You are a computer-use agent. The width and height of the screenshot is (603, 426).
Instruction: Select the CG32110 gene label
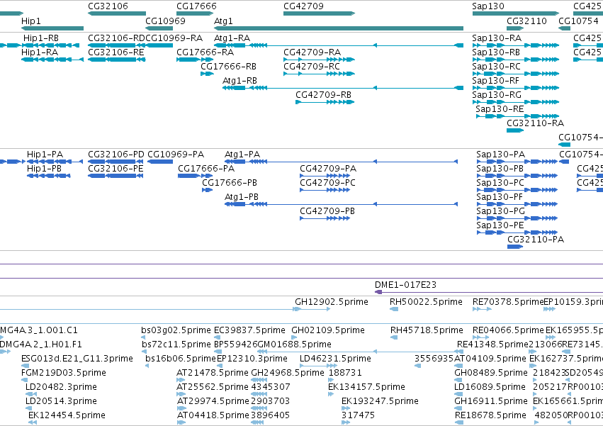click(x=526, y=21)
